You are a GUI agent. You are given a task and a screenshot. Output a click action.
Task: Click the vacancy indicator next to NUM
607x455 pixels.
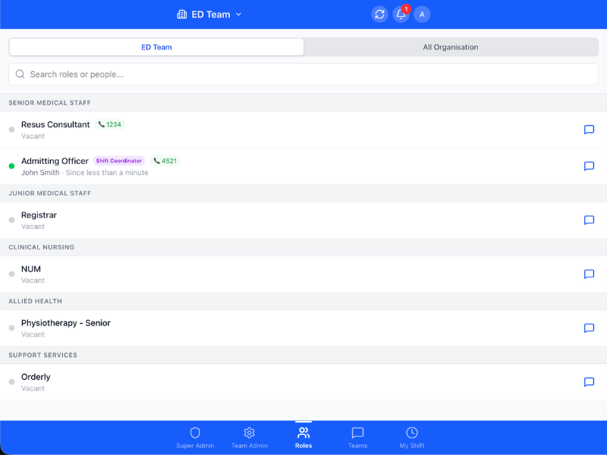coord(11,274)
